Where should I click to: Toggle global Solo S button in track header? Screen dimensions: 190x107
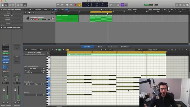[x=34, y=12]
